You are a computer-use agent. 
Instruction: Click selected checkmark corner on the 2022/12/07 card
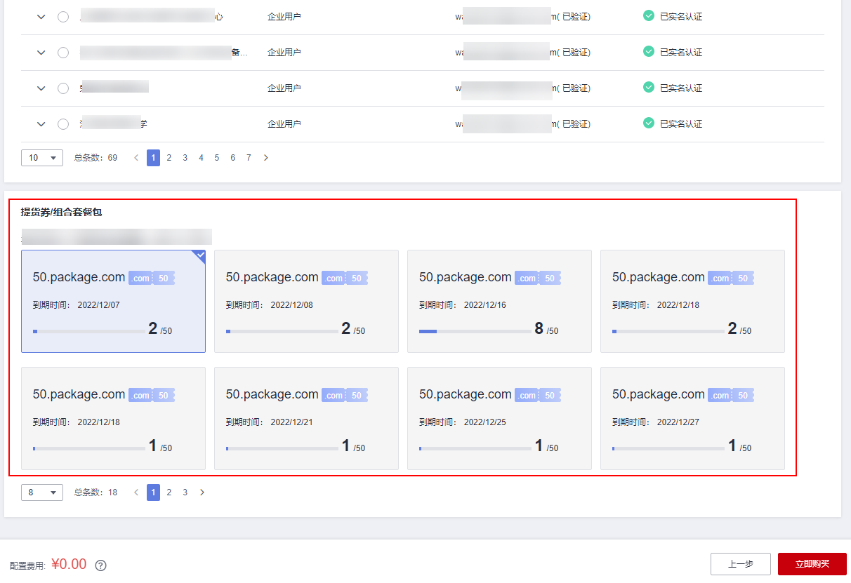200,255
